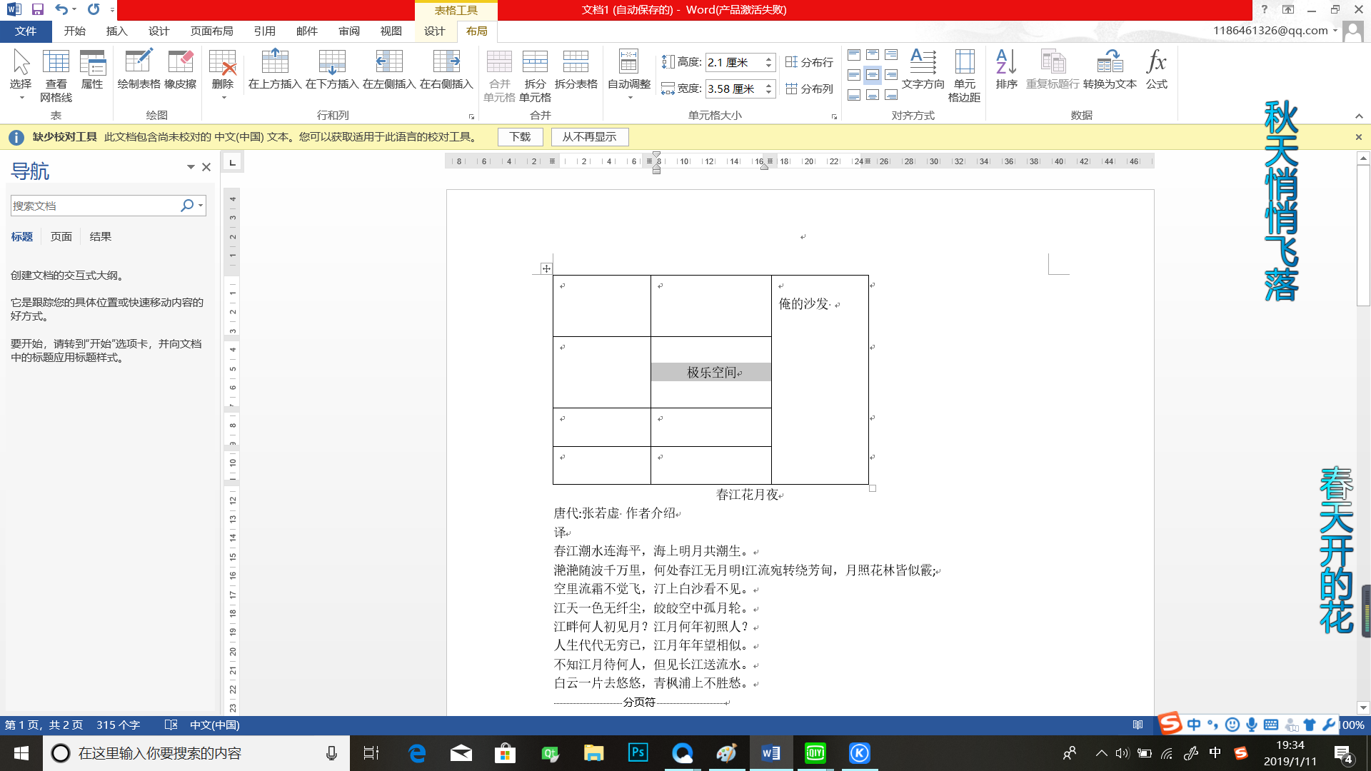
Task: Switch to Page Layout tab
Action: click(211, 31)
